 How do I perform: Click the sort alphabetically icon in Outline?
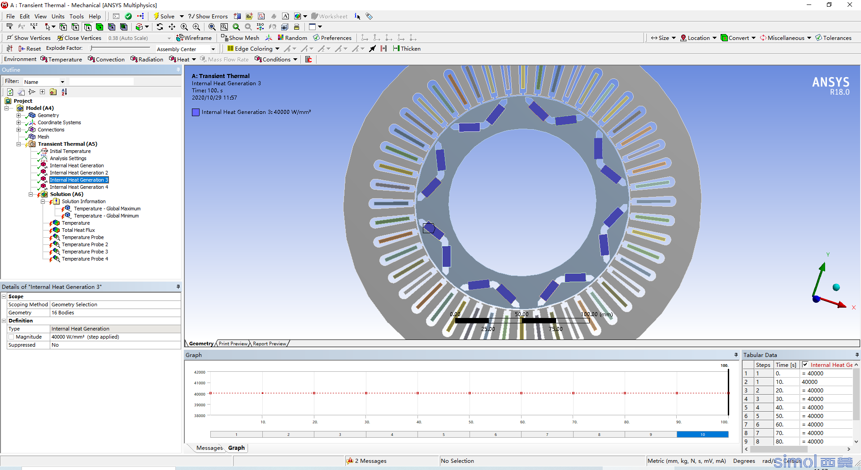point(64,92)
